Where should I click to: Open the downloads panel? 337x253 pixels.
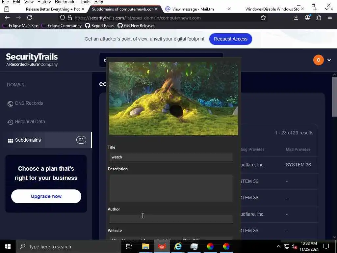coord(296,18)
